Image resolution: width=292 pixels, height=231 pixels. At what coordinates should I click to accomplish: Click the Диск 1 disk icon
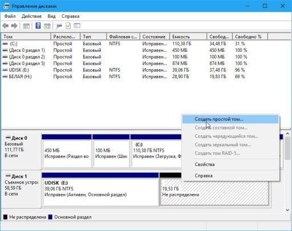[x=8, y=176]
